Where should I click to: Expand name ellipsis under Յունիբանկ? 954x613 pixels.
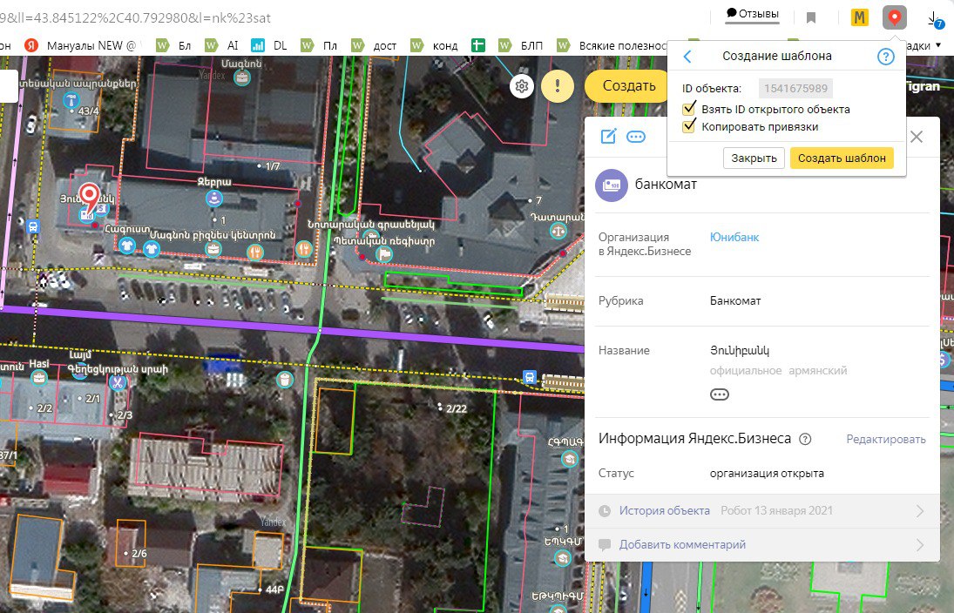click(719, 394)
